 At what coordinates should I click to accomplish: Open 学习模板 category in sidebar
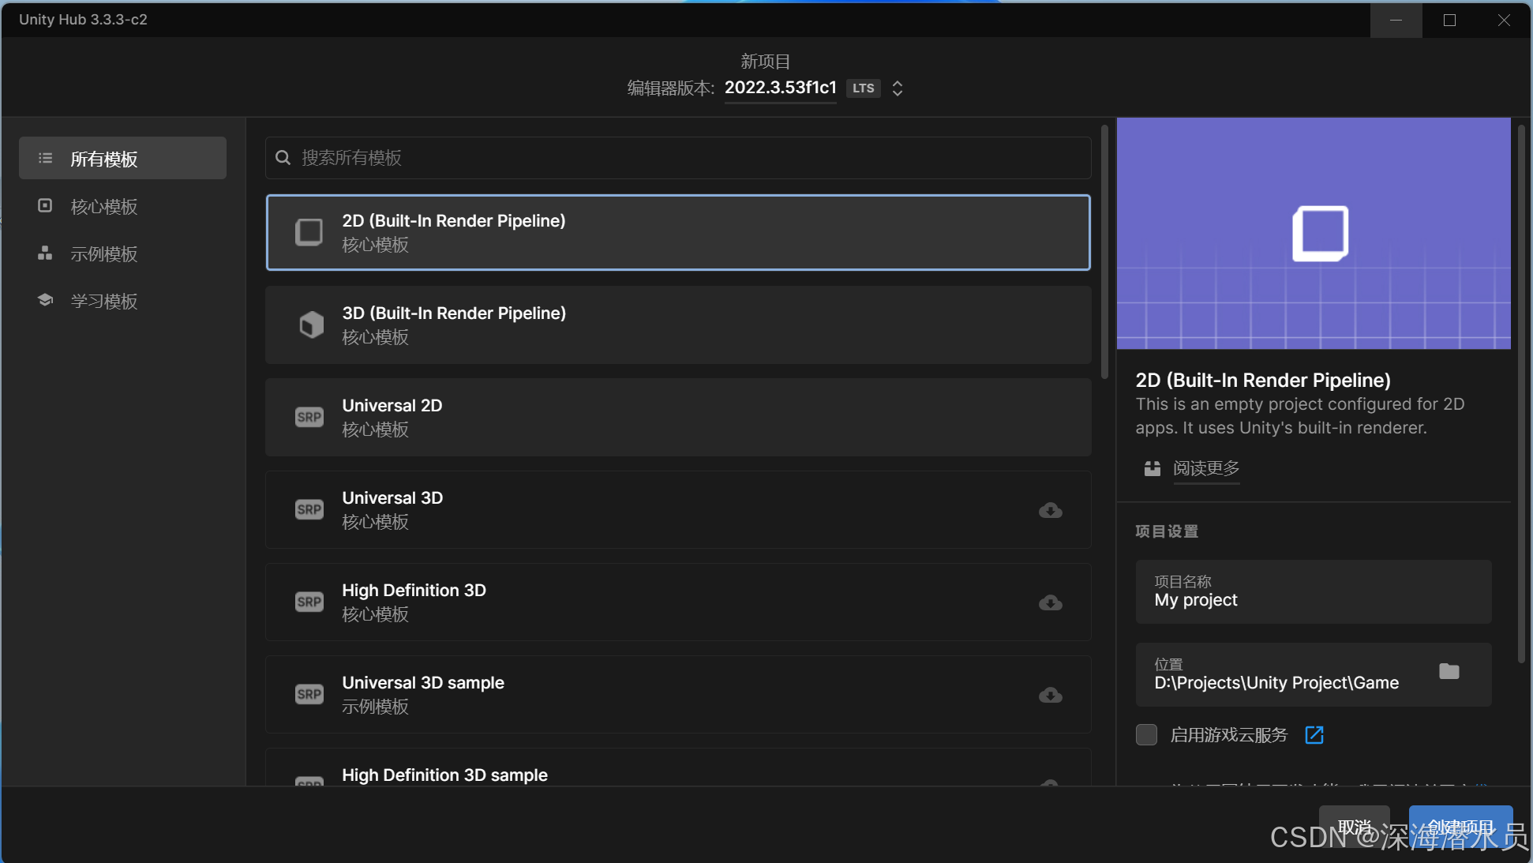[104, 302]
